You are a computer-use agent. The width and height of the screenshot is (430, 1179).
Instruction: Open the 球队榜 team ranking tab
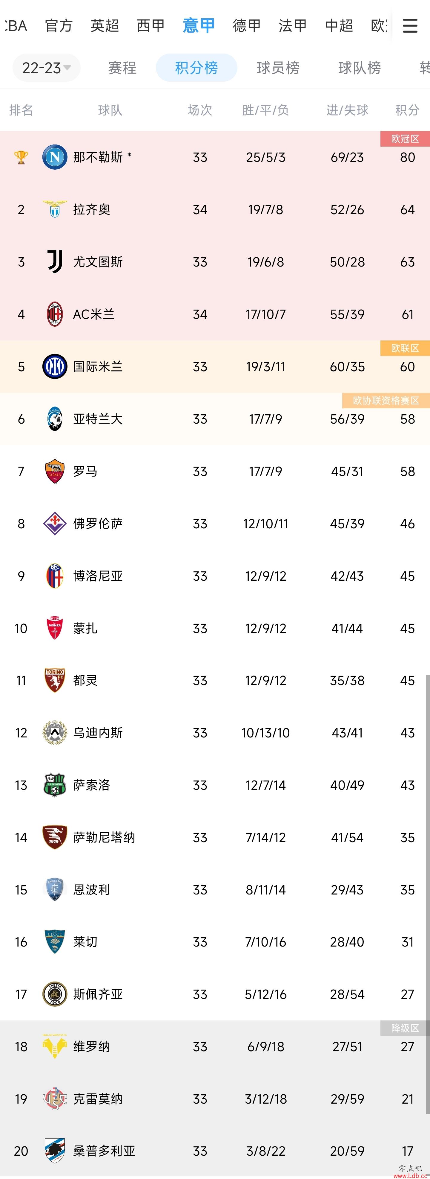pyautogui.click(x=360, y=68)
